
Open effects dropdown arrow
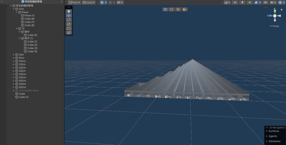click(x=260, y=3)
